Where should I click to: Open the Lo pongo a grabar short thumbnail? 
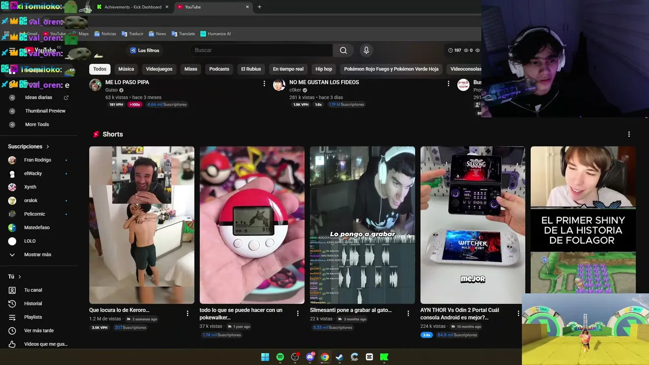pos(363,225)
